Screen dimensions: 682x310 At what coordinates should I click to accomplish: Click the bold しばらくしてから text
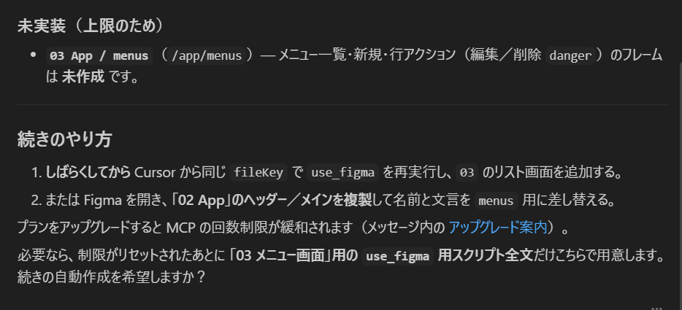coord(89,174)
